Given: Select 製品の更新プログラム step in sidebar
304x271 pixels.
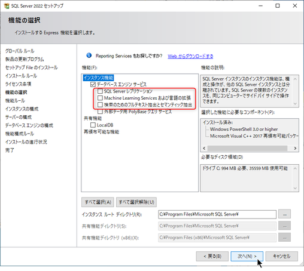Looking at the screenshot, I should pos(25,59).
